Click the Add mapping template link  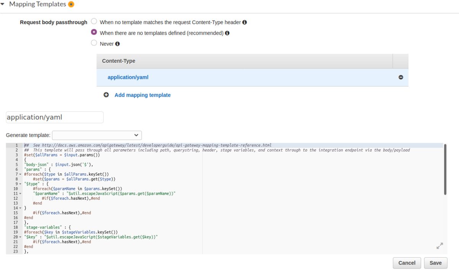tap(142, 95)
